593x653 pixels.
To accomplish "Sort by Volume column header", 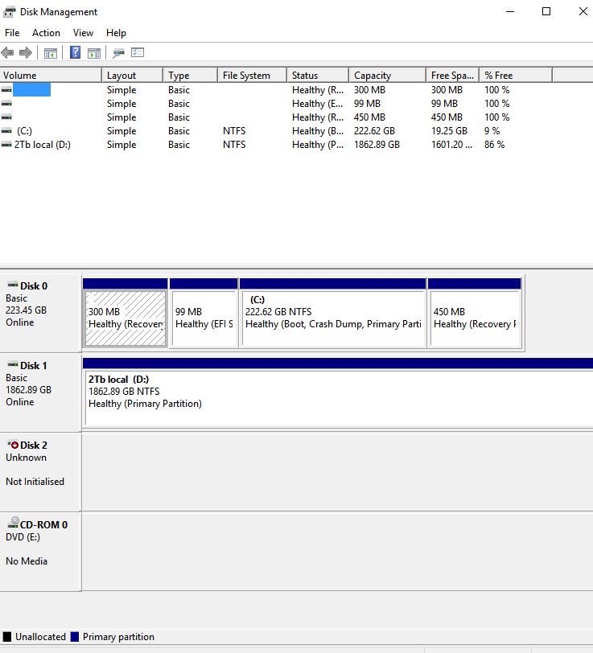I will point(51,76).
